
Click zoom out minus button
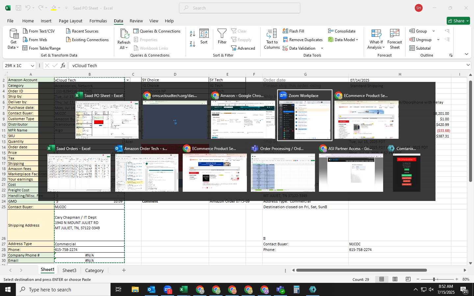click(418, 279)
